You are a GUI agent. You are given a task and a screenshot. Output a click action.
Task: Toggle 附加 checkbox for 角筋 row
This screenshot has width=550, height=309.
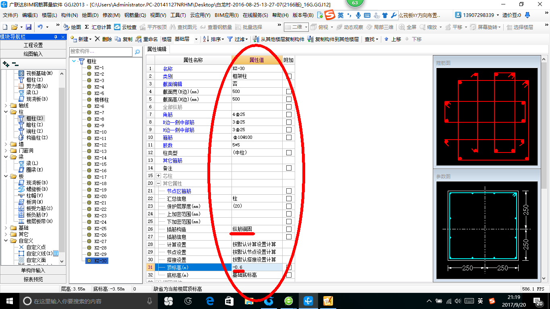(289, 114)
